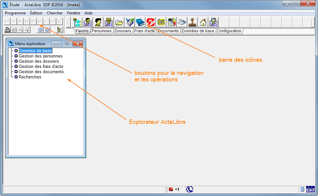Click the yellow house icon
This screenshot has width=318, height=196.
pyautogui.click(x=203, y=22)
